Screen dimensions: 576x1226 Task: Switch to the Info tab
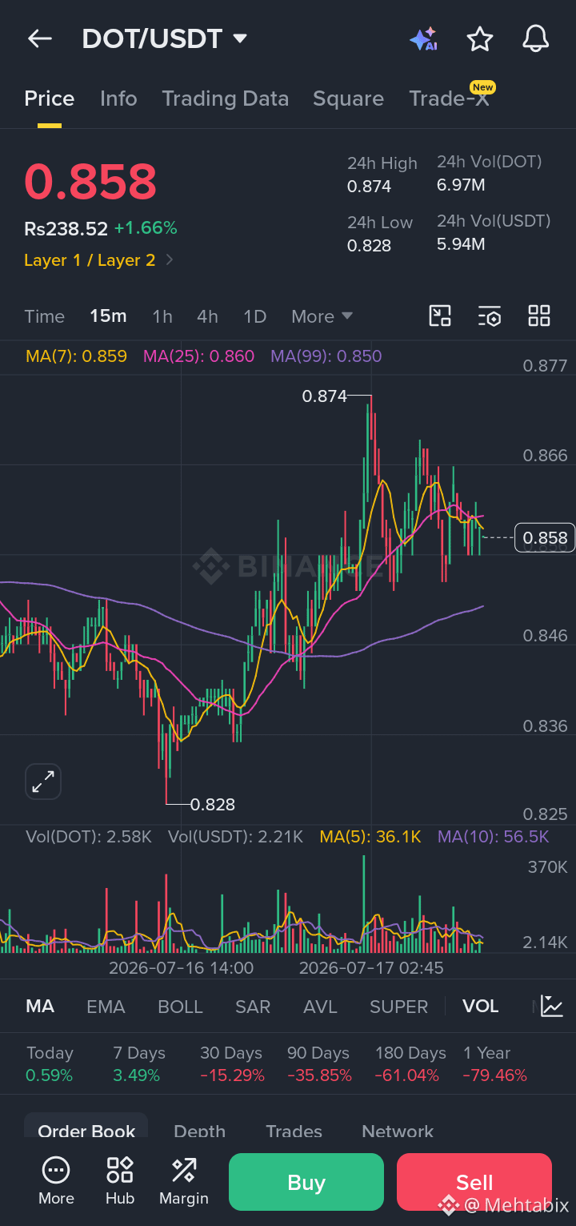[118, 98]
